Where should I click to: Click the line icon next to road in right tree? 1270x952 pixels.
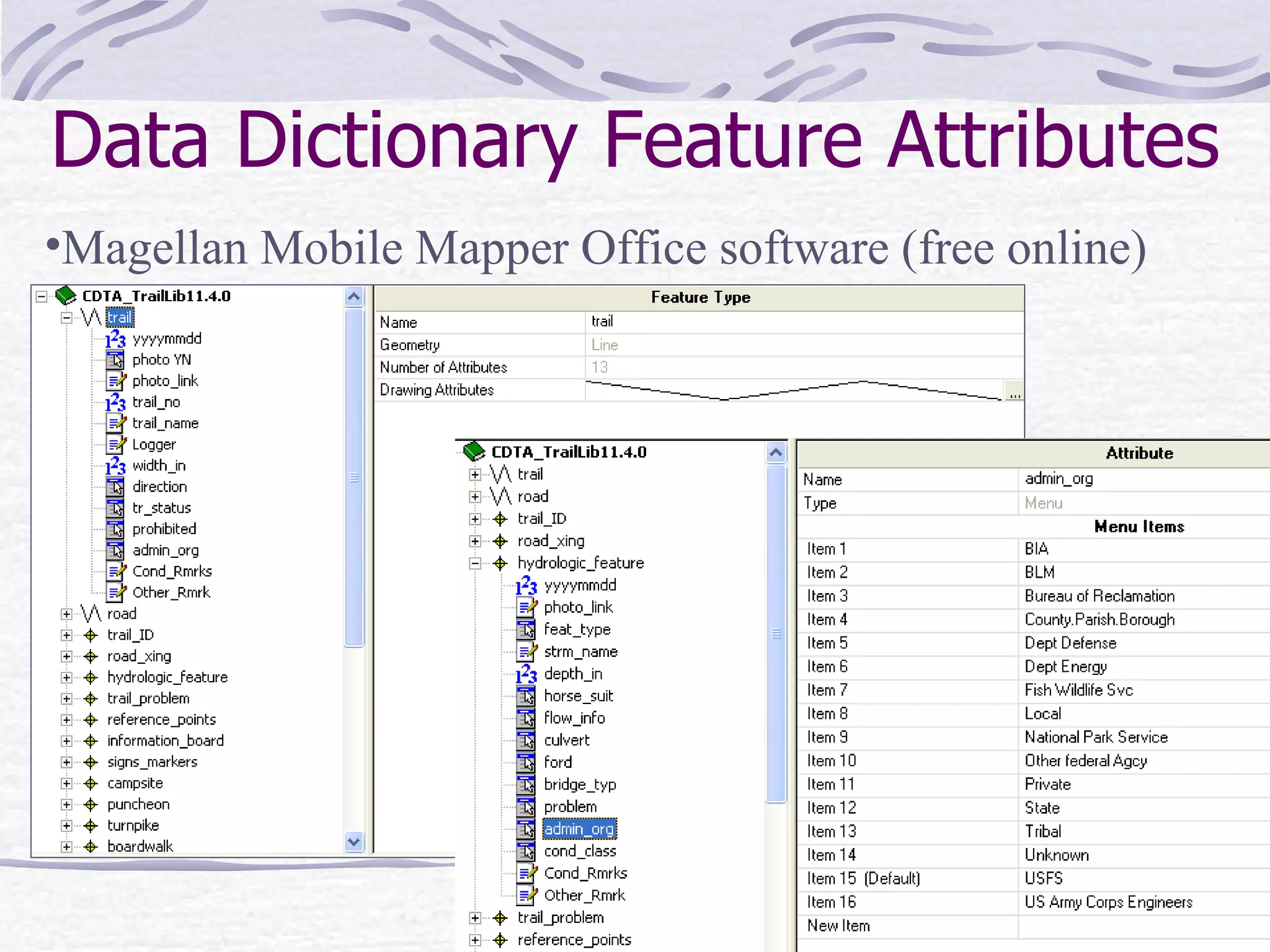[500, 496]
